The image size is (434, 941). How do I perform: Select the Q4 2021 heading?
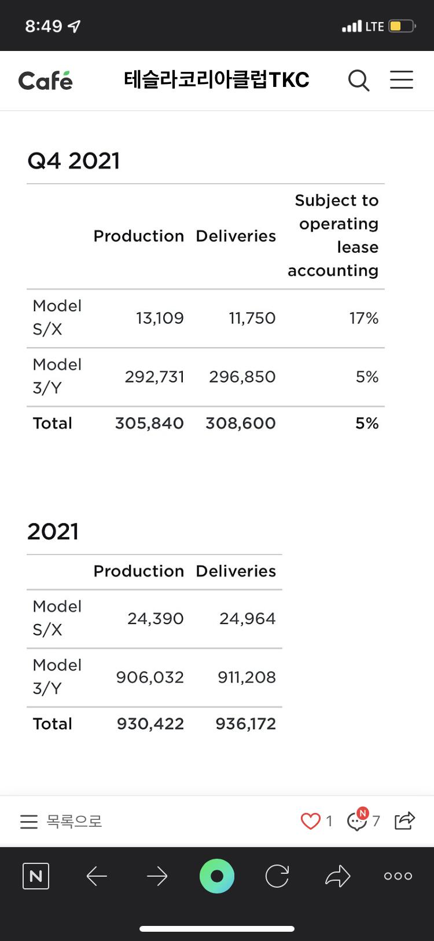(74, 161)
